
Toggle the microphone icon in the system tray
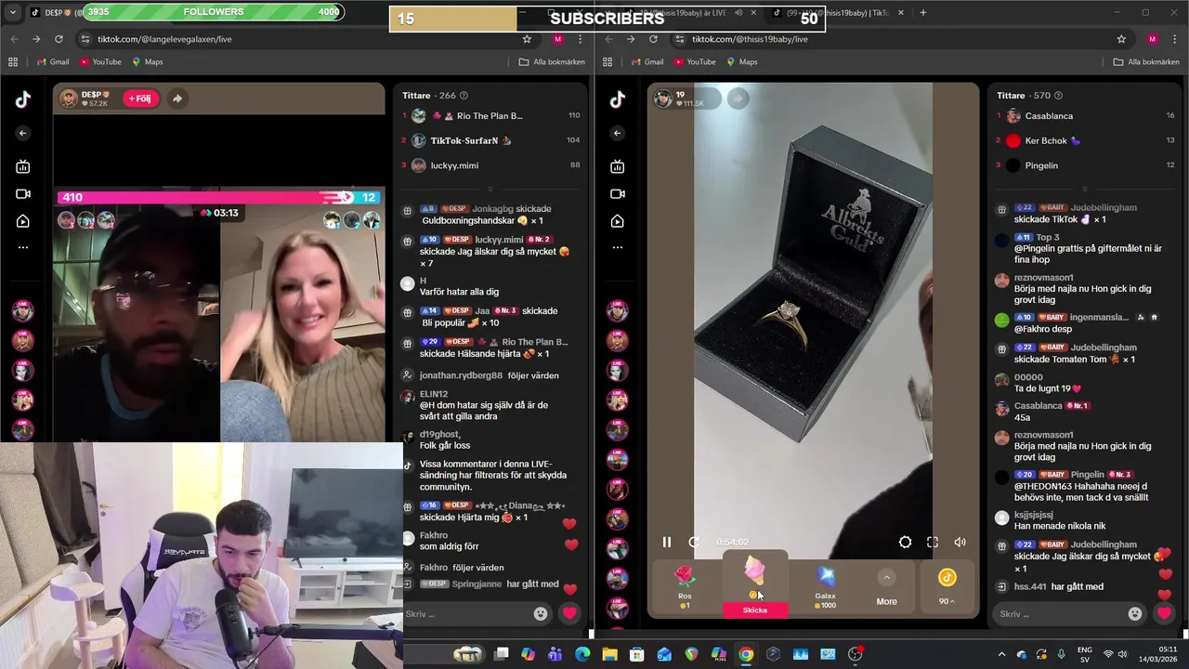point(1061,654)
